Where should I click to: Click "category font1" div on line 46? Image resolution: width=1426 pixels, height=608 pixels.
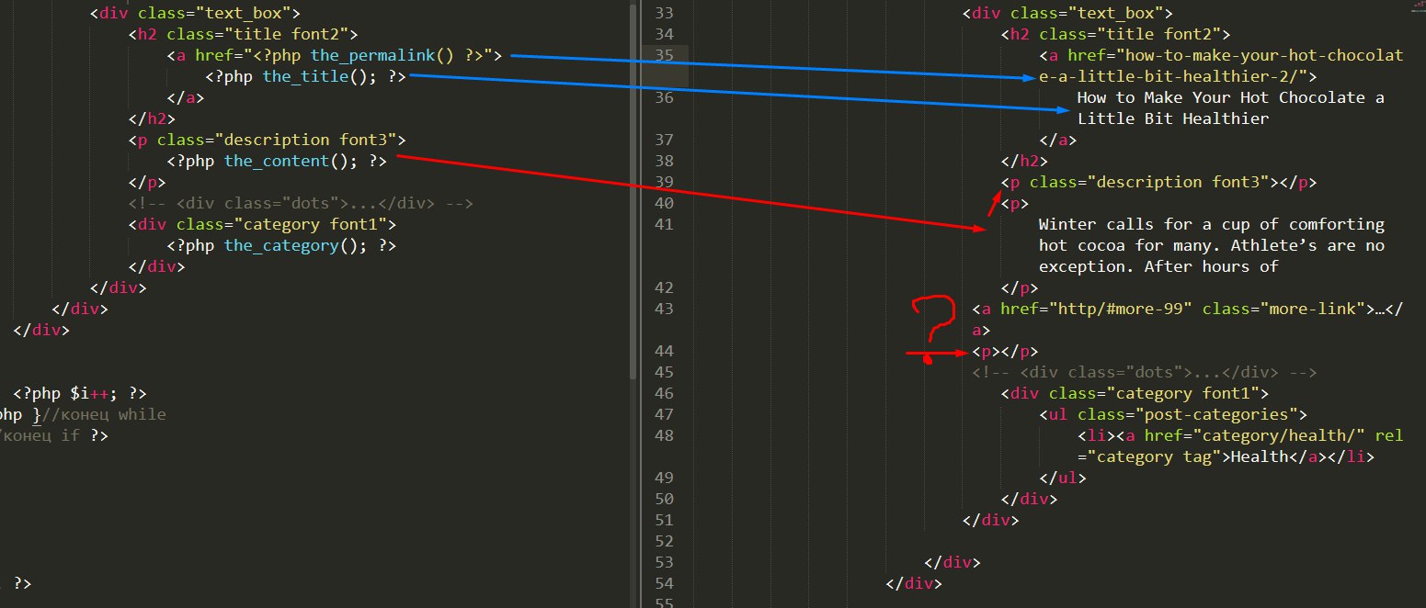(1135, 393)
